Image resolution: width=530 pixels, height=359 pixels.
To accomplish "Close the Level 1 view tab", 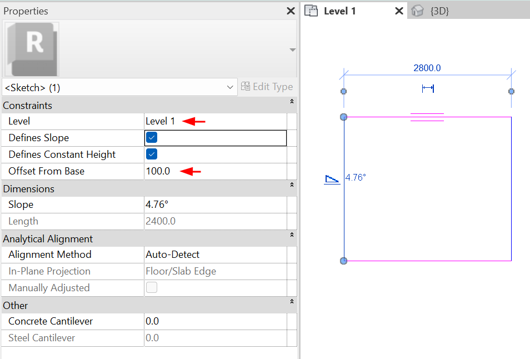I will 399,11.
